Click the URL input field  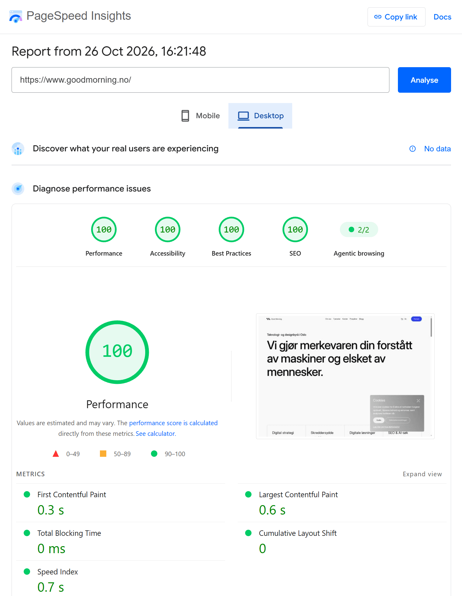[x=200, y=80]
